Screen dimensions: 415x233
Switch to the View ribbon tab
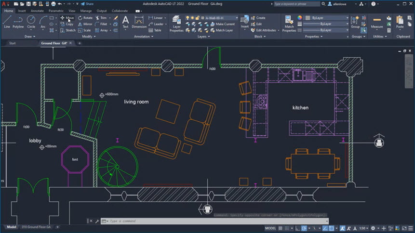[x=72, y=11]
